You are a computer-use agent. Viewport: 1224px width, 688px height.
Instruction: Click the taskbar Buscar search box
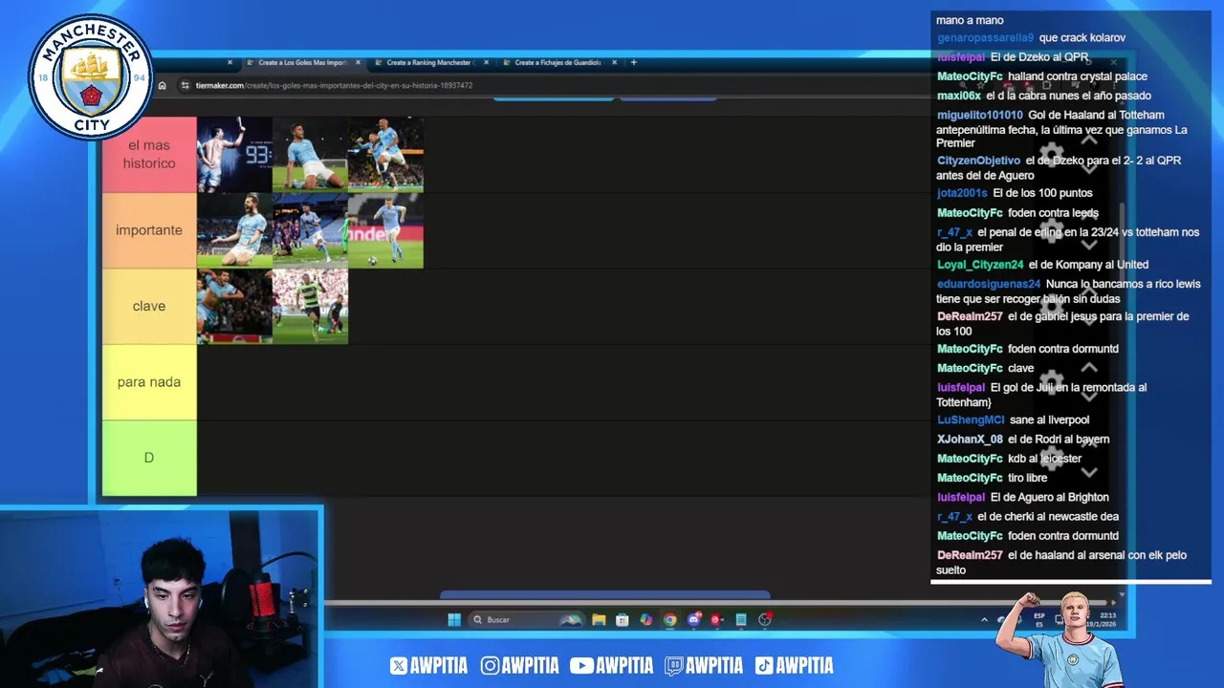coord(526,620)
